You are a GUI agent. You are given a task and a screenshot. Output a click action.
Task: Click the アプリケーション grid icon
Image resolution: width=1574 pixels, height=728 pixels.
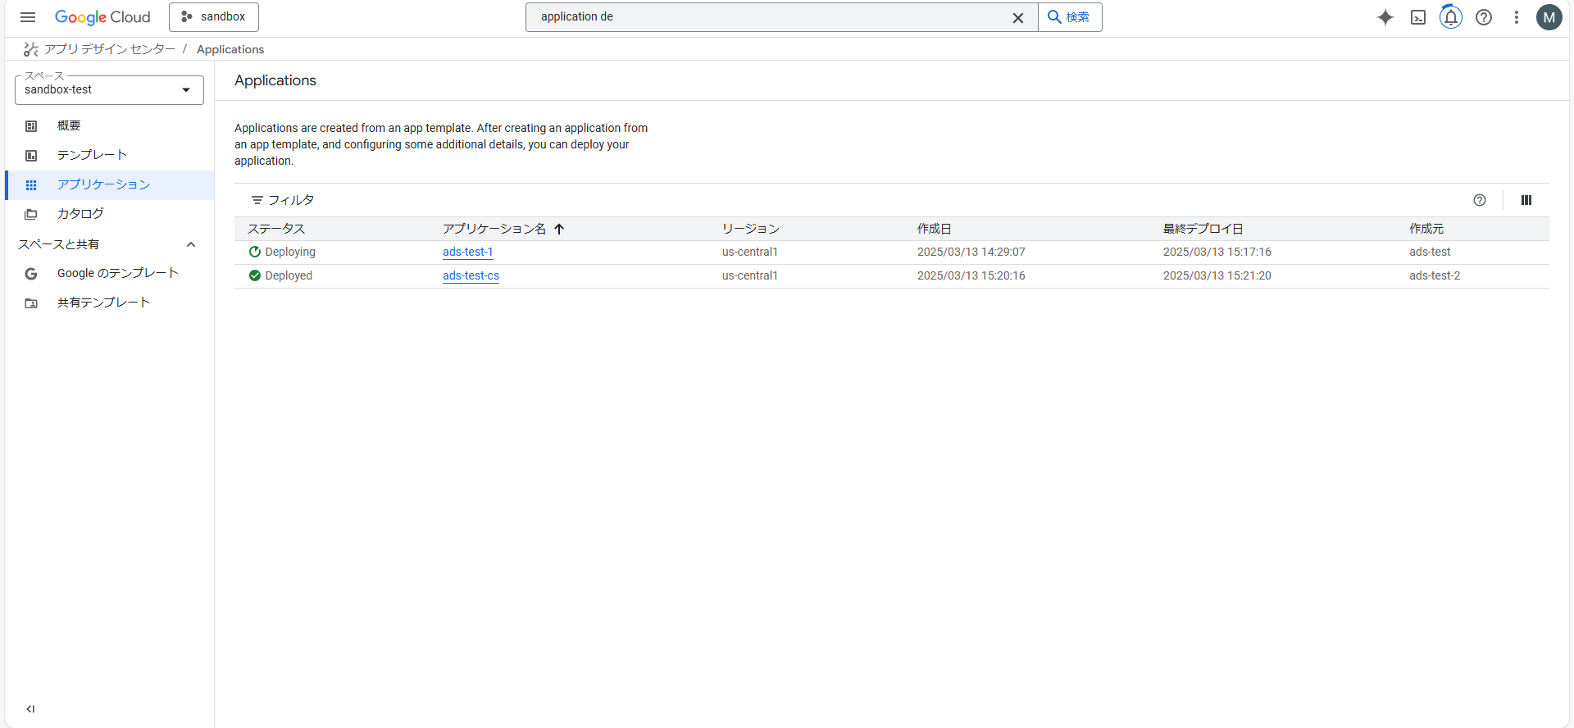pyautogui.click(x=31, y=184)
